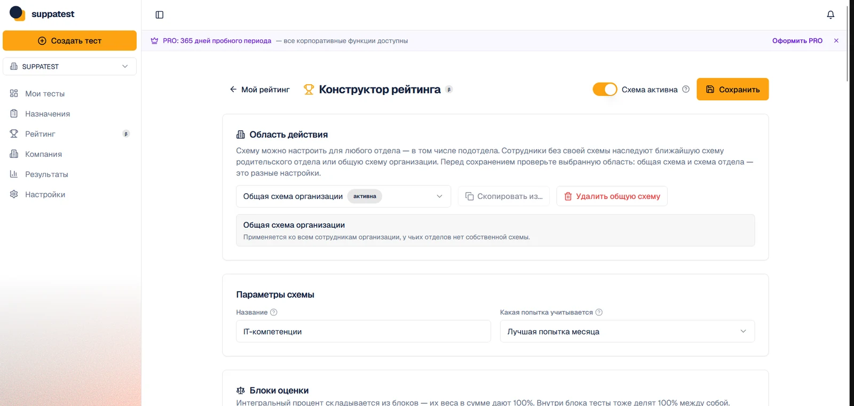Image resolution: width=854 pixels, height=406 pixels.
Task: Click Создать тест button
Action: point(69,41)
